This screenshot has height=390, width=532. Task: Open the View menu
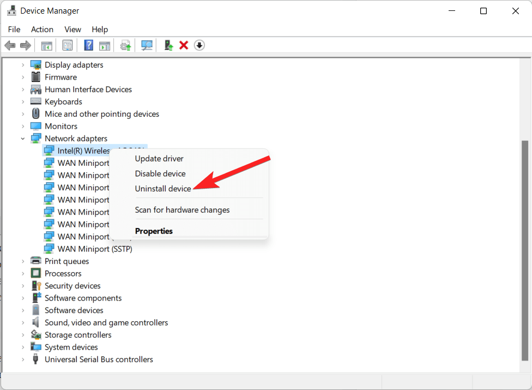(72, 29)
